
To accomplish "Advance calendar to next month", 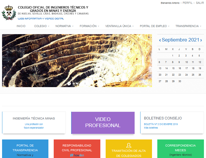I will [x=201, y=40].
